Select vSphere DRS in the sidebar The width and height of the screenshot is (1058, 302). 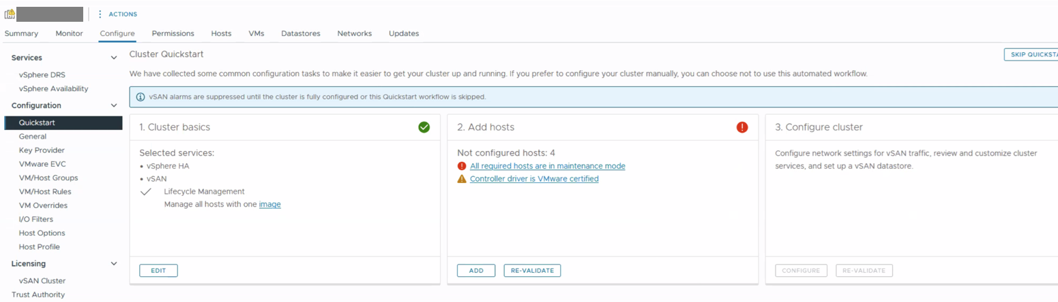point(42,75)
